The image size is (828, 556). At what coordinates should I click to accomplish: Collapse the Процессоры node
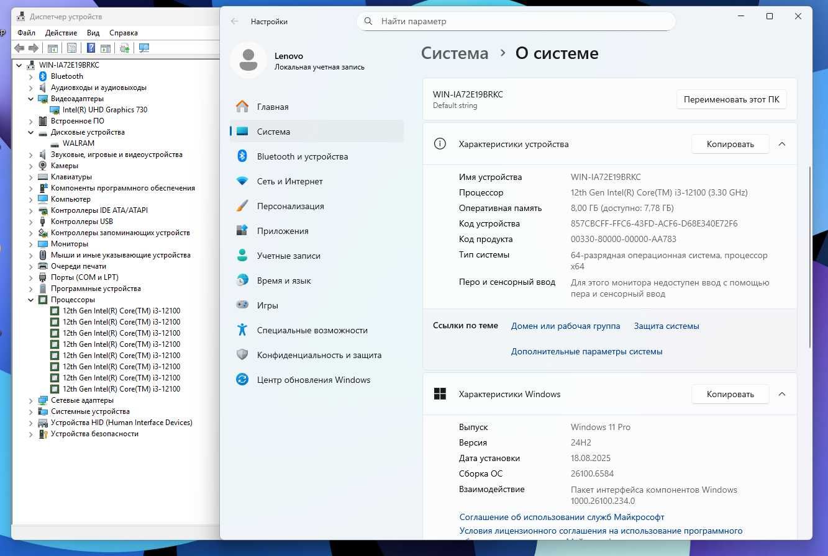tap(31, 300)
